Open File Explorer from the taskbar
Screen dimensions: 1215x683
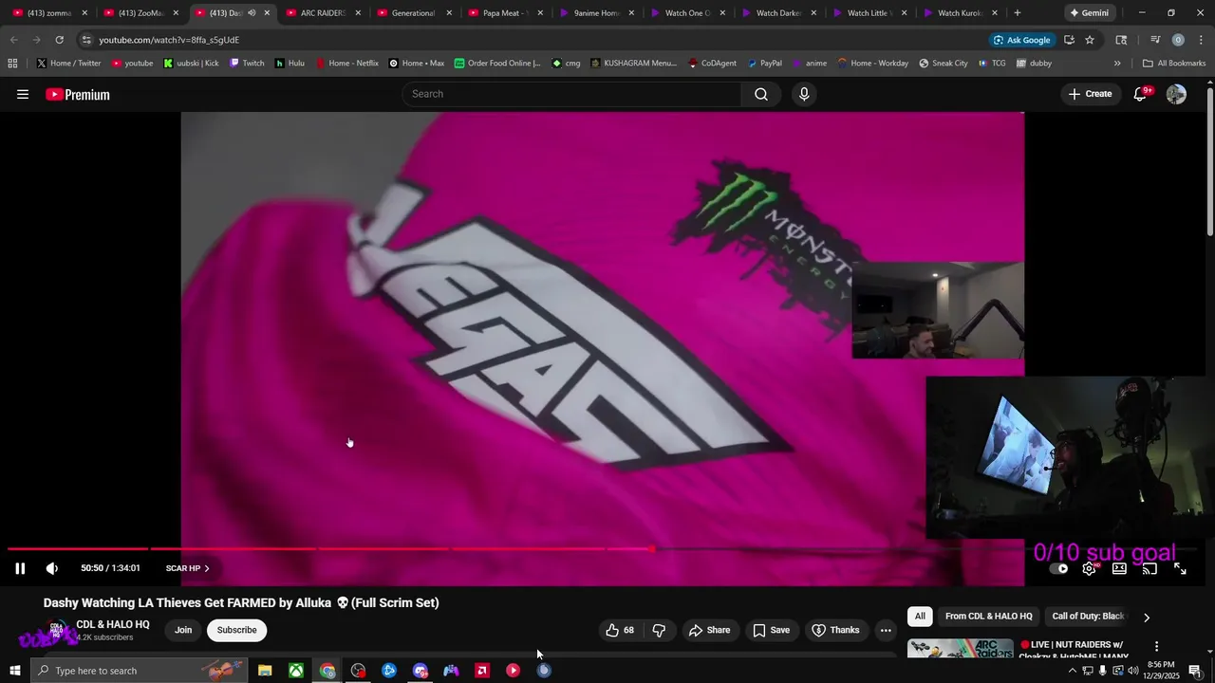[265, 671]
